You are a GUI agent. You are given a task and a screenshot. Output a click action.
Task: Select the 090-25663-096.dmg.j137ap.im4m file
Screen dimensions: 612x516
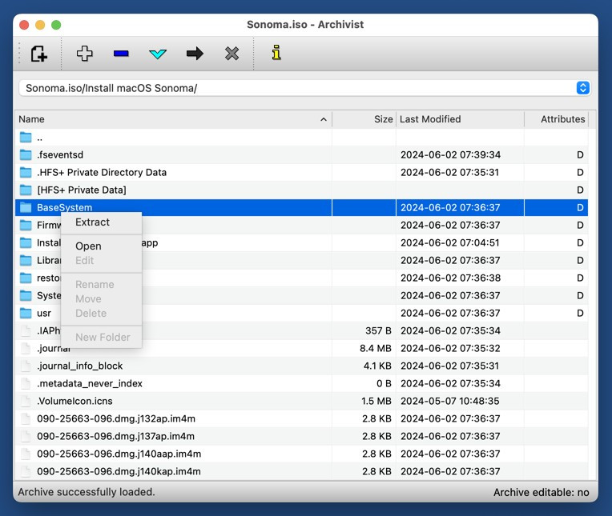(301, 436)
